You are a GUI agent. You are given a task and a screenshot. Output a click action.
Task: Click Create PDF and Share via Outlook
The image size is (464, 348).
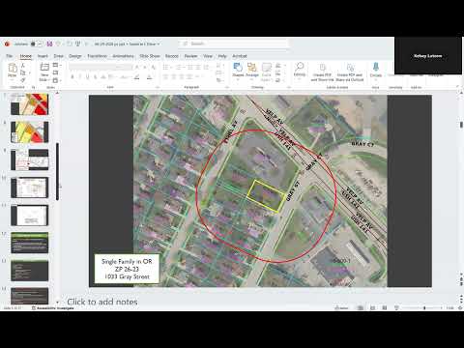(x=350, y=72)
